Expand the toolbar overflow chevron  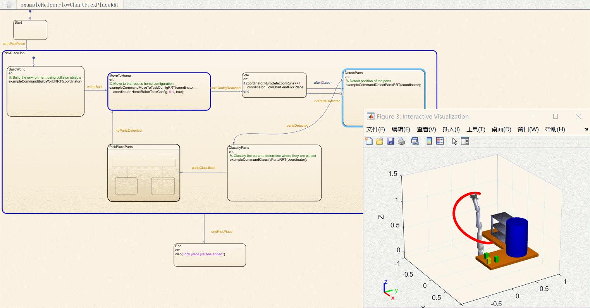tap(585, 130)
